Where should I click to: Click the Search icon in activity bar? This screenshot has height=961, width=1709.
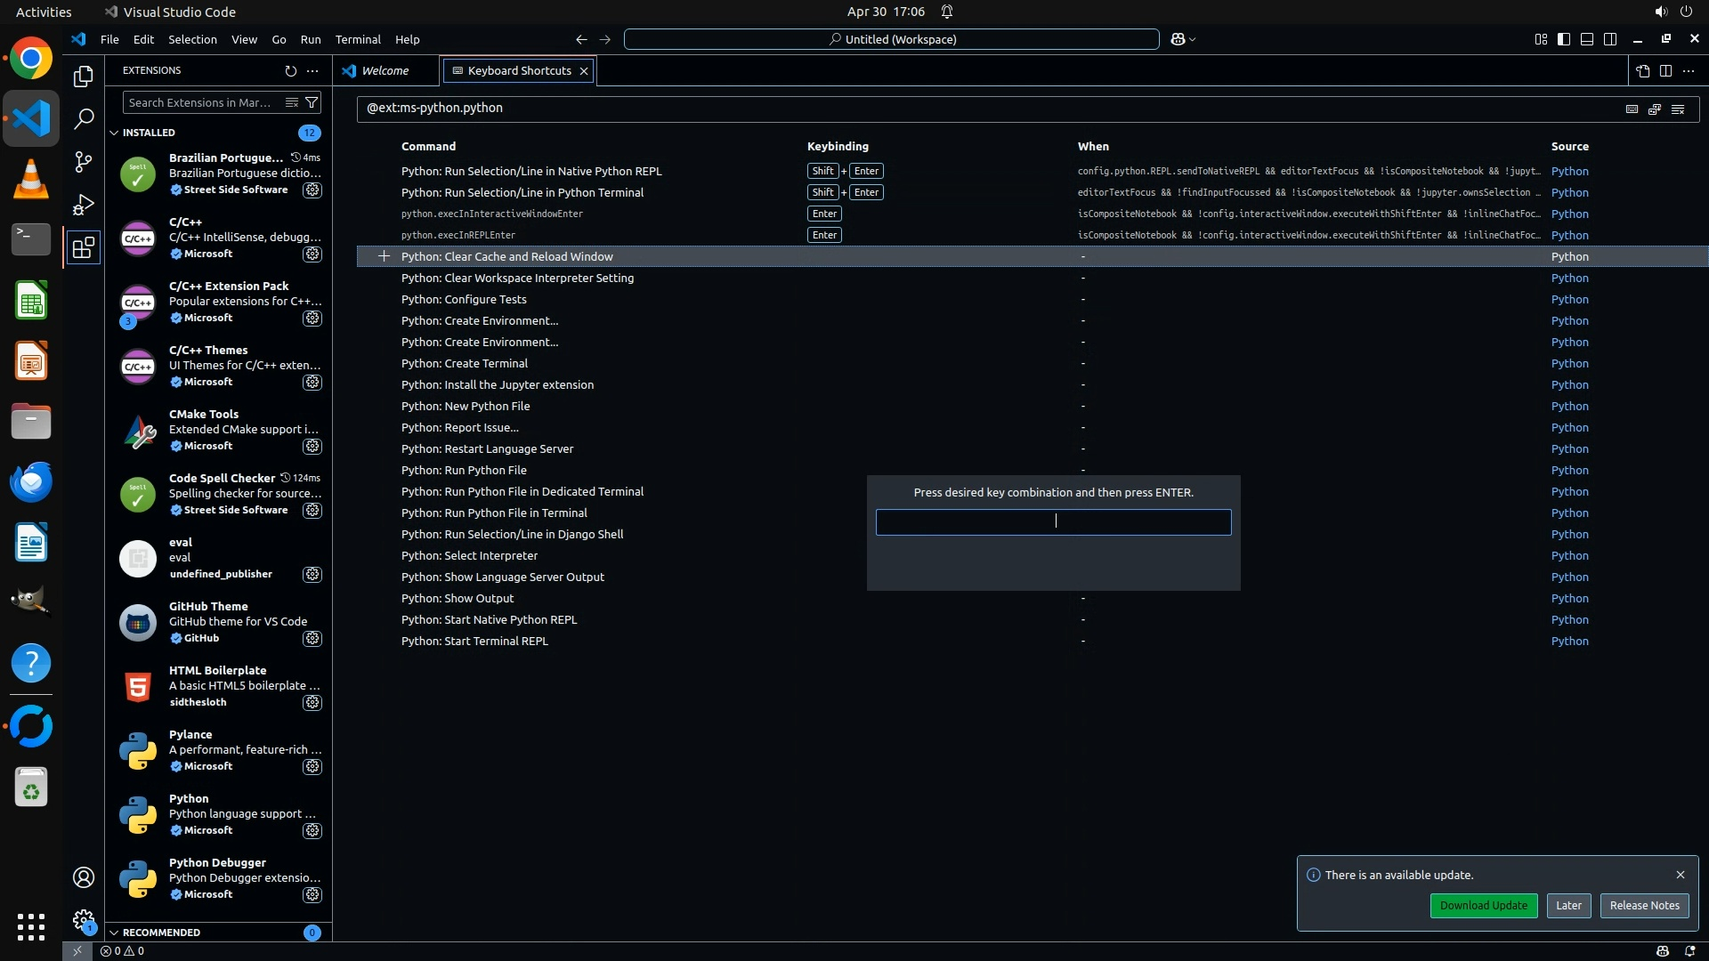coord(83,118)
